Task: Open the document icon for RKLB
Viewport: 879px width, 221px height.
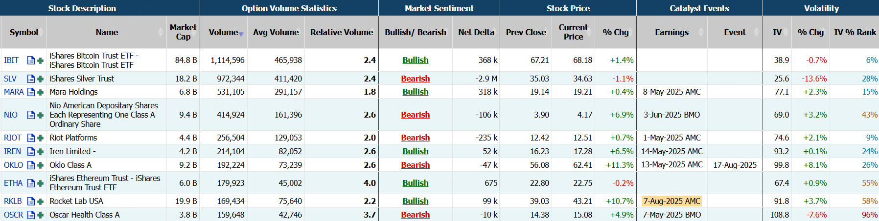Action: tap(31, 201)
